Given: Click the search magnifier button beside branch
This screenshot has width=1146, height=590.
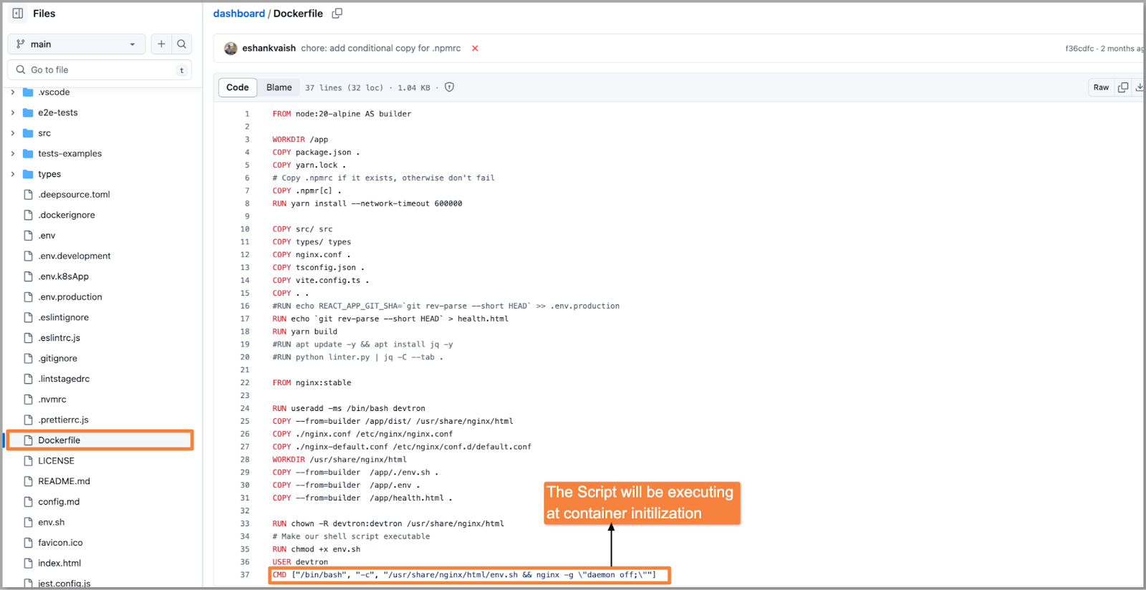Looking at the screenshot, I should (182, 44).
